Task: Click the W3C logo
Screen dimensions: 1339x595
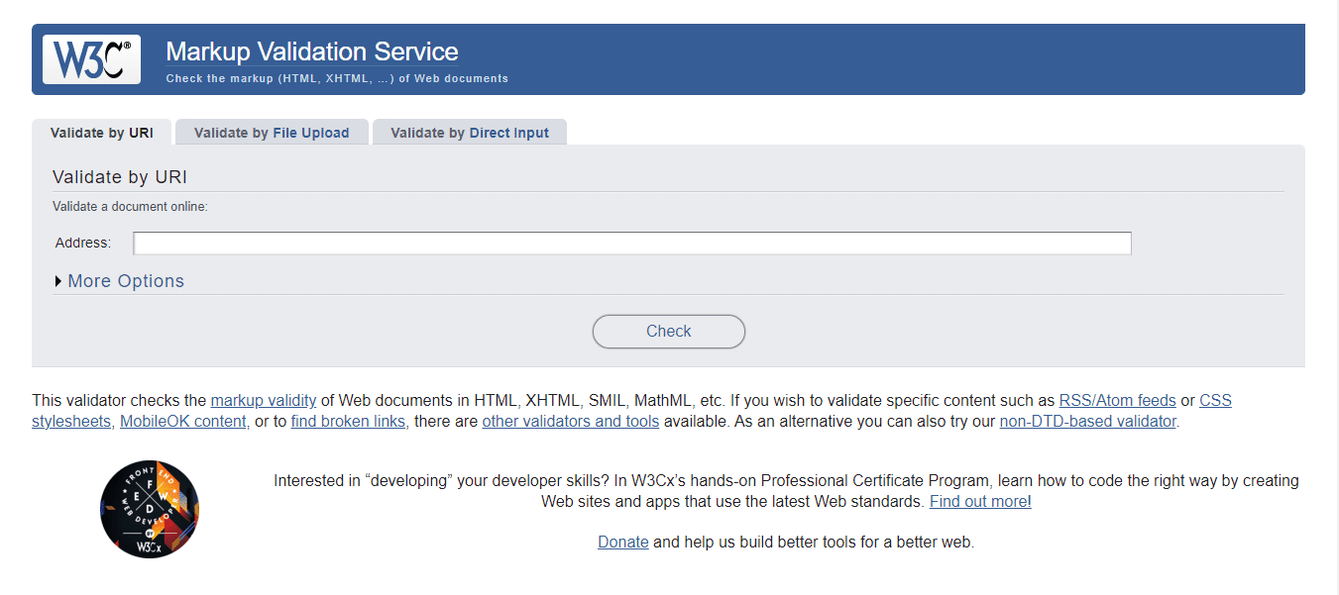Action: point(91,59)
